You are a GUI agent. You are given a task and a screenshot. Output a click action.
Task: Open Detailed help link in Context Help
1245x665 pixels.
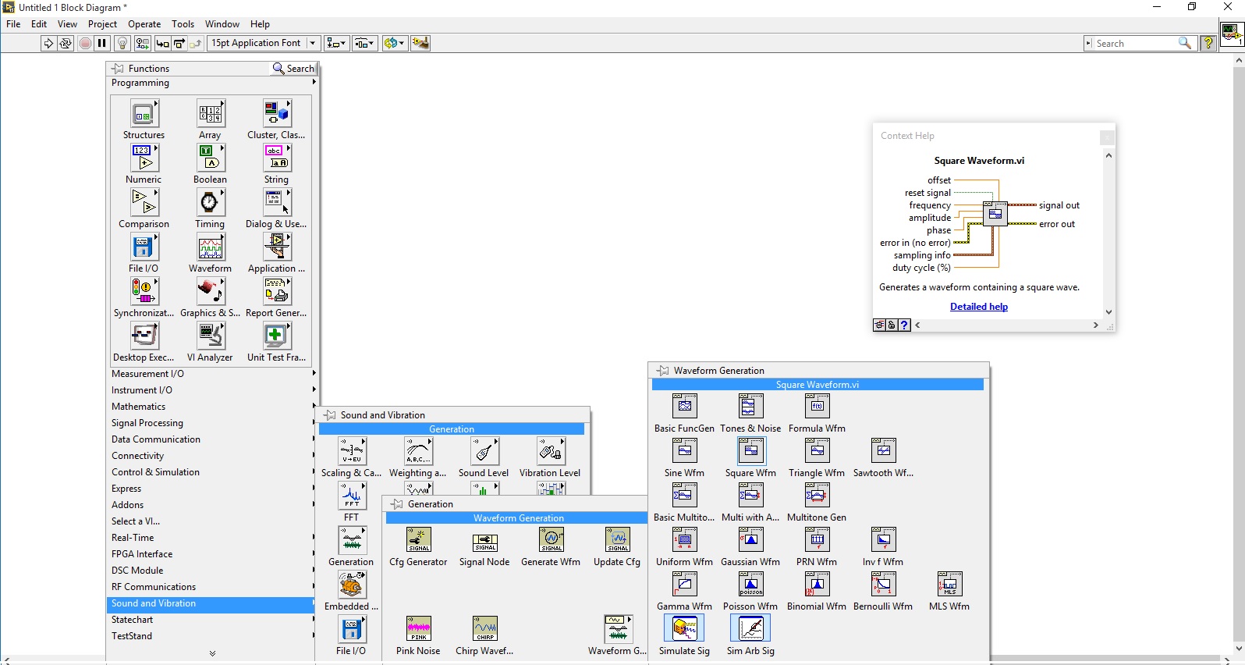(x=979, y=307)
